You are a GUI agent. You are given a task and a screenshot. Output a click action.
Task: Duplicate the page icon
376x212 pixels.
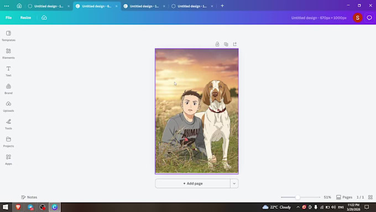click(x=226, y=44)
